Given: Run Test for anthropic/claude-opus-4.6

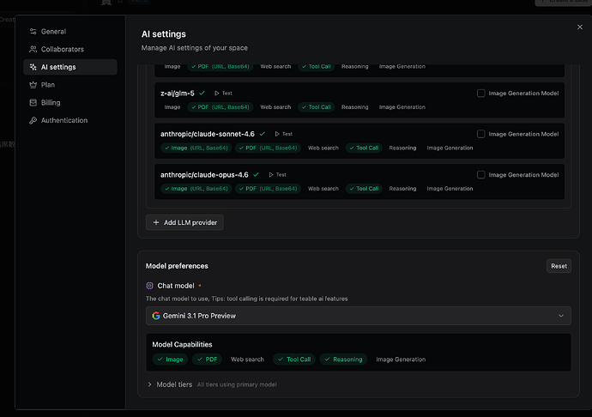Looking at the screenshot, I should click(277, 175).
